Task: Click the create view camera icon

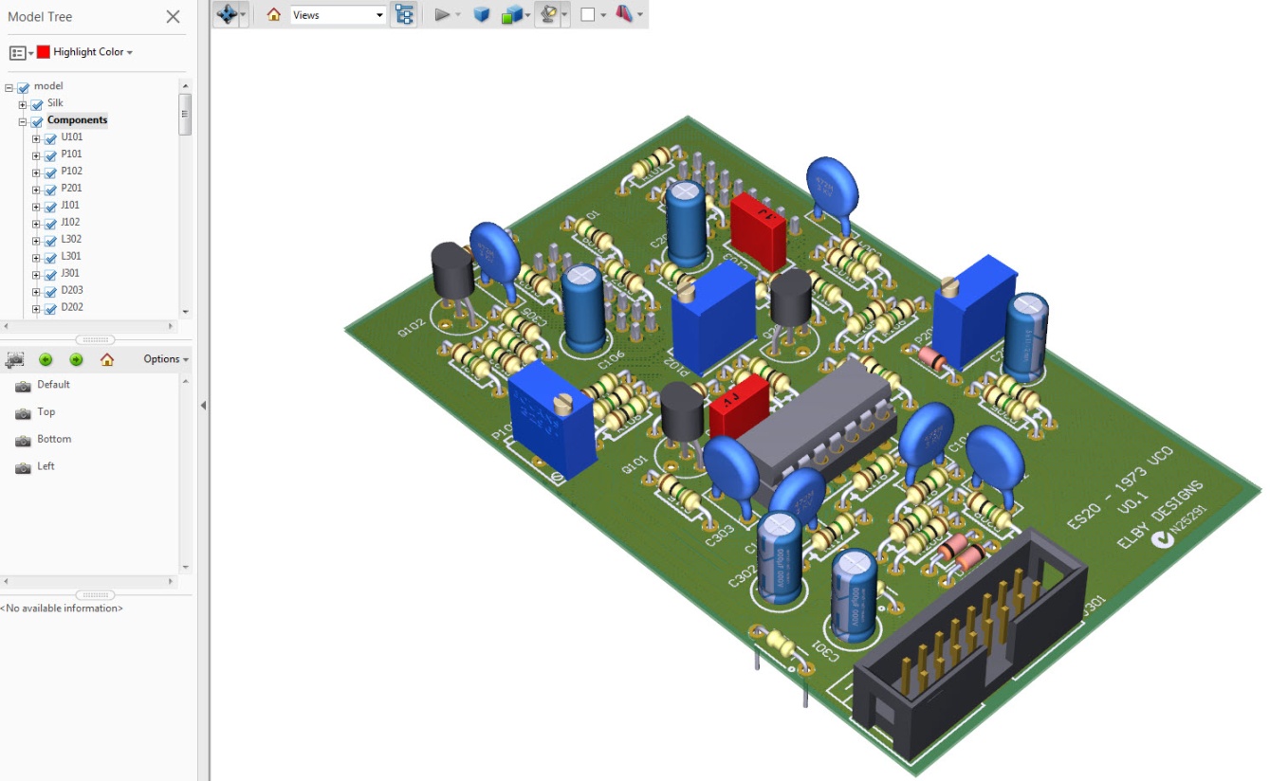Action: click(x=14, y=359)
